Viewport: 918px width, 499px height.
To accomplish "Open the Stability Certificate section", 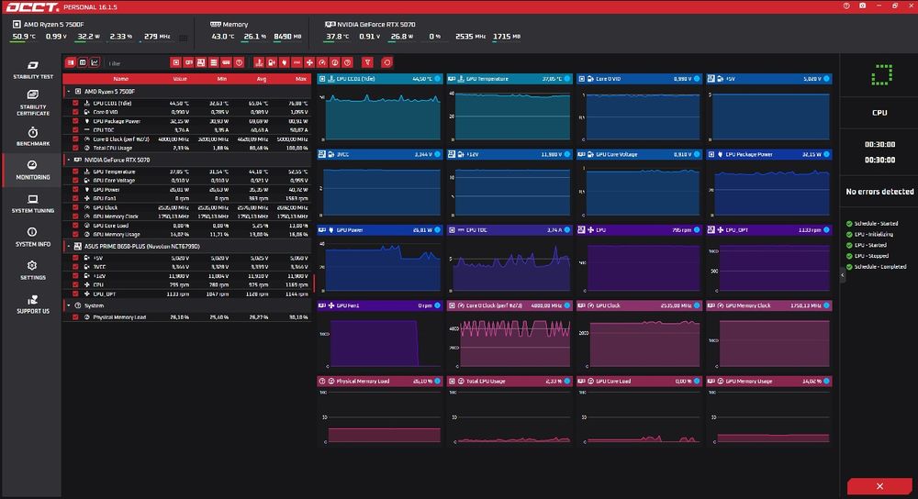I will click(33, 103).
